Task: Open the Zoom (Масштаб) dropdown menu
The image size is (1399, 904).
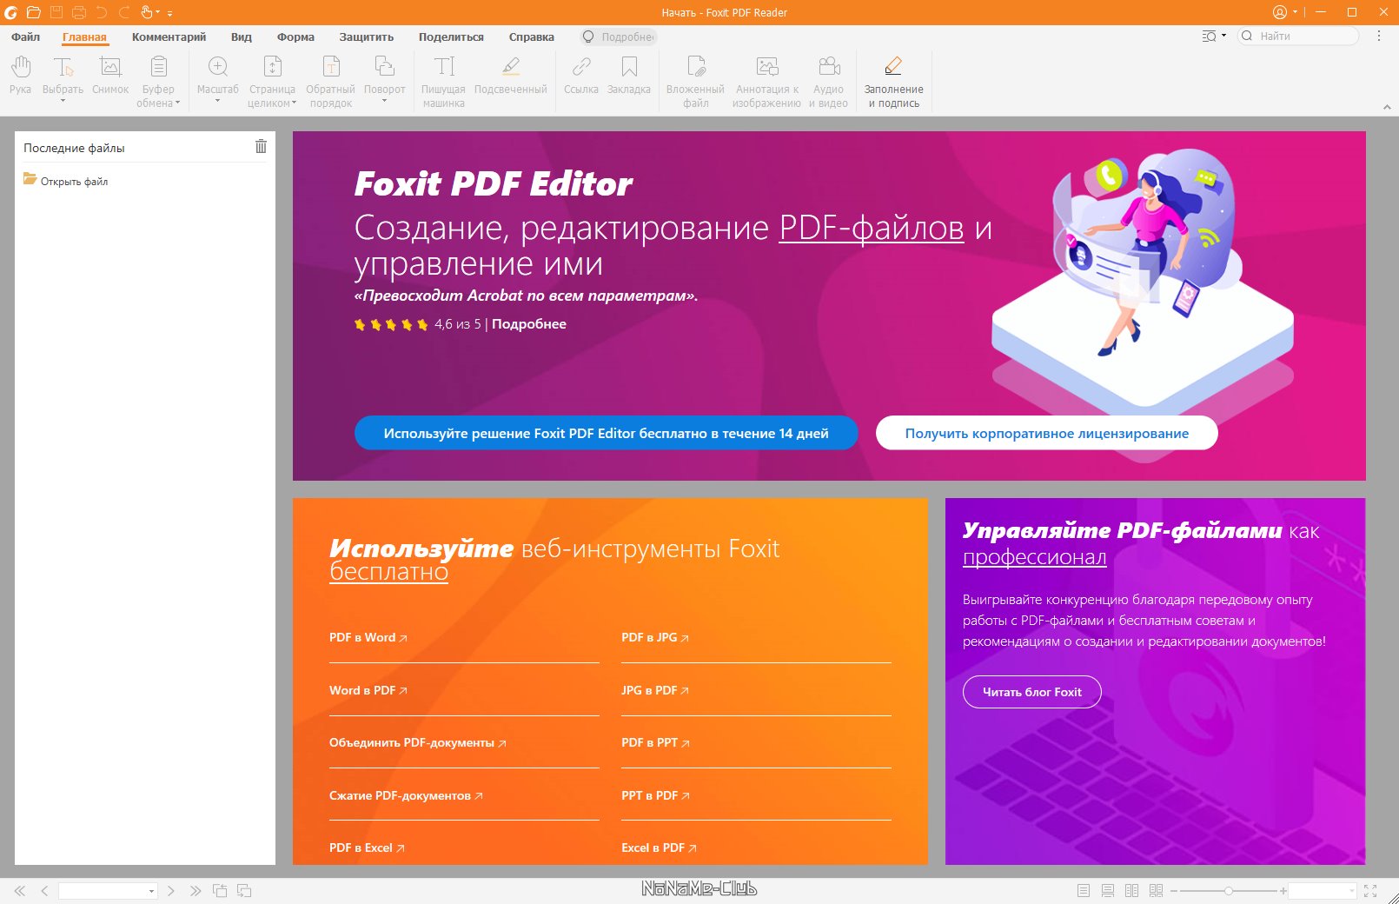Action: pos(217,101)
